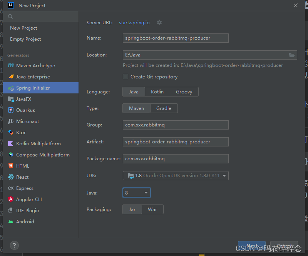308x256 pixels.
Task: Select Kotlin Multiplatform generator label
Action: [x=38, y=144]
